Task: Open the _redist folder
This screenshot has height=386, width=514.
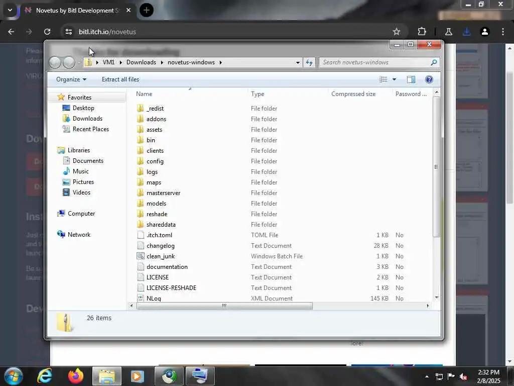Action: click(155, 109)
